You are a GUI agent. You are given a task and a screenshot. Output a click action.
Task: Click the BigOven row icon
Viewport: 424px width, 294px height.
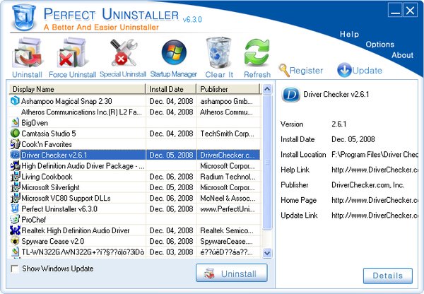click(x=15, y=122)
